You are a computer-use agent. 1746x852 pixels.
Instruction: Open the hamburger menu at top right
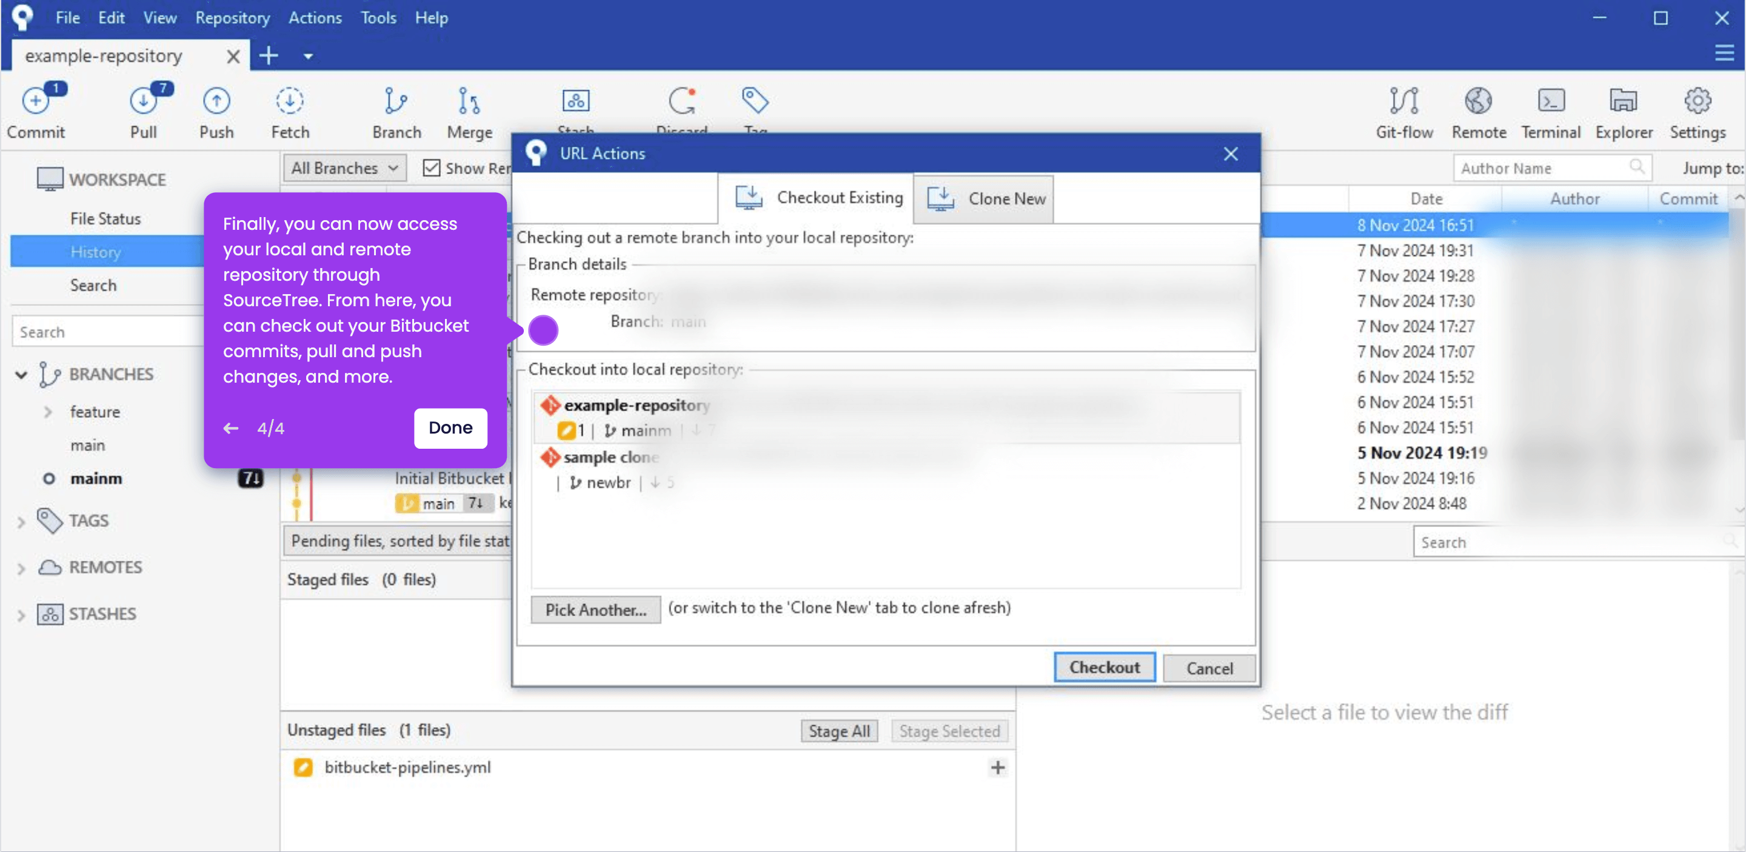click(x=1724, y=53)
